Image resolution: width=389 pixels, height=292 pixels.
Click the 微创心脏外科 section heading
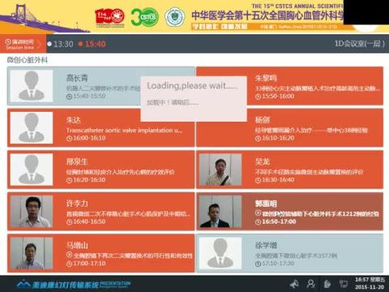pyautogui.click(x=27, y=60)
